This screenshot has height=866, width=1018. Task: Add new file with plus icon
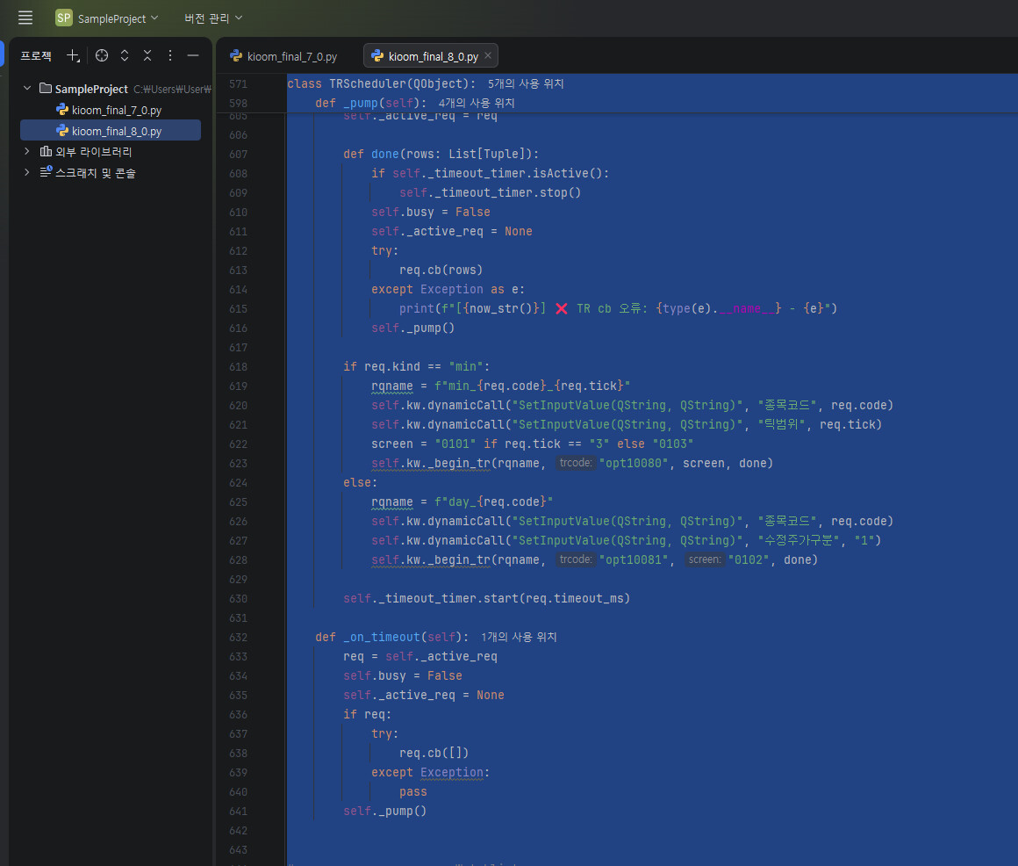74,56
